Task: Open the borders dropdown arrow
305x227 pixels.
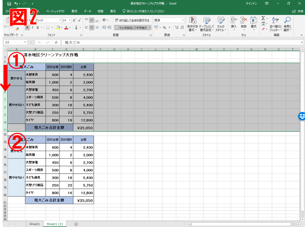Action: point(52,28)
